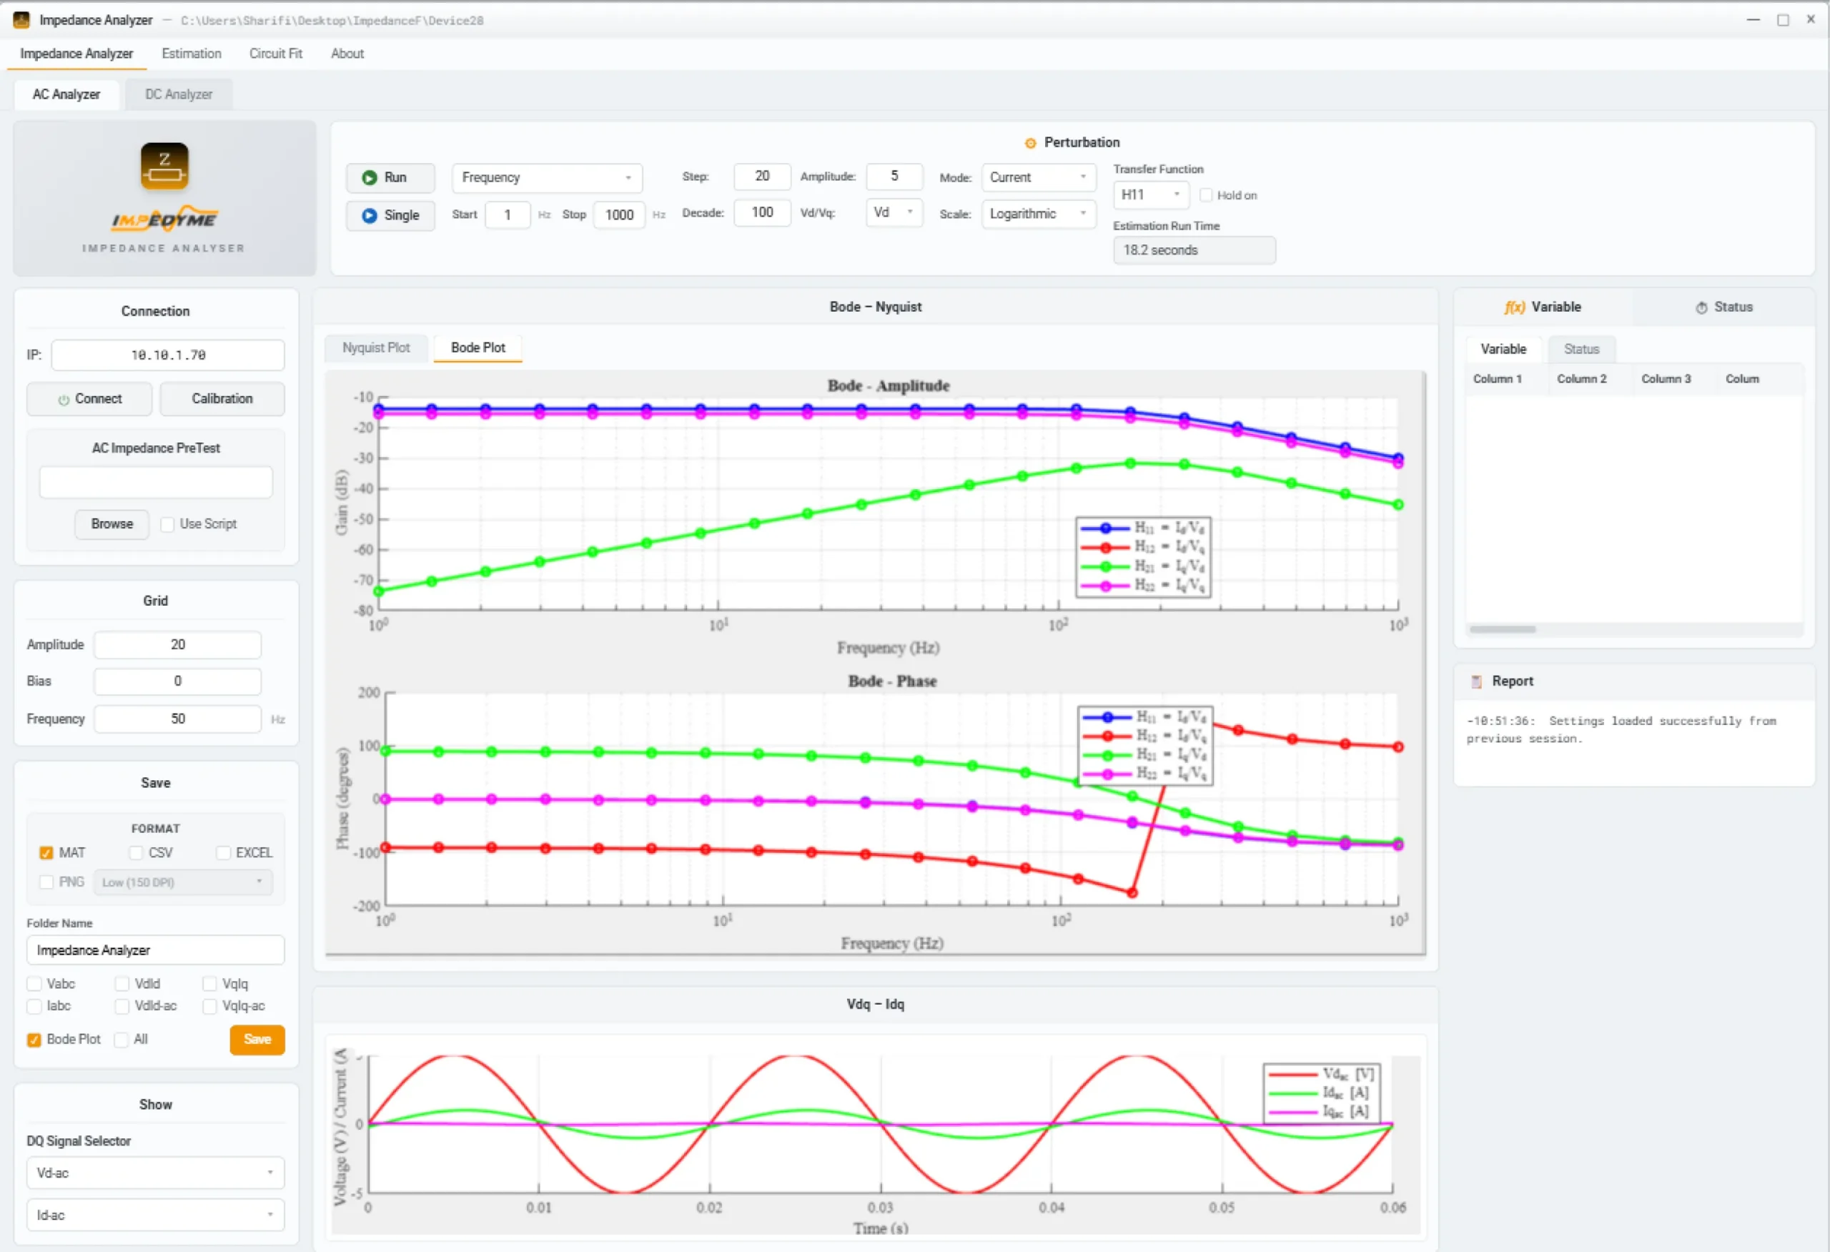
Task: Click the Connect power icon
Action: click(64, 400)
